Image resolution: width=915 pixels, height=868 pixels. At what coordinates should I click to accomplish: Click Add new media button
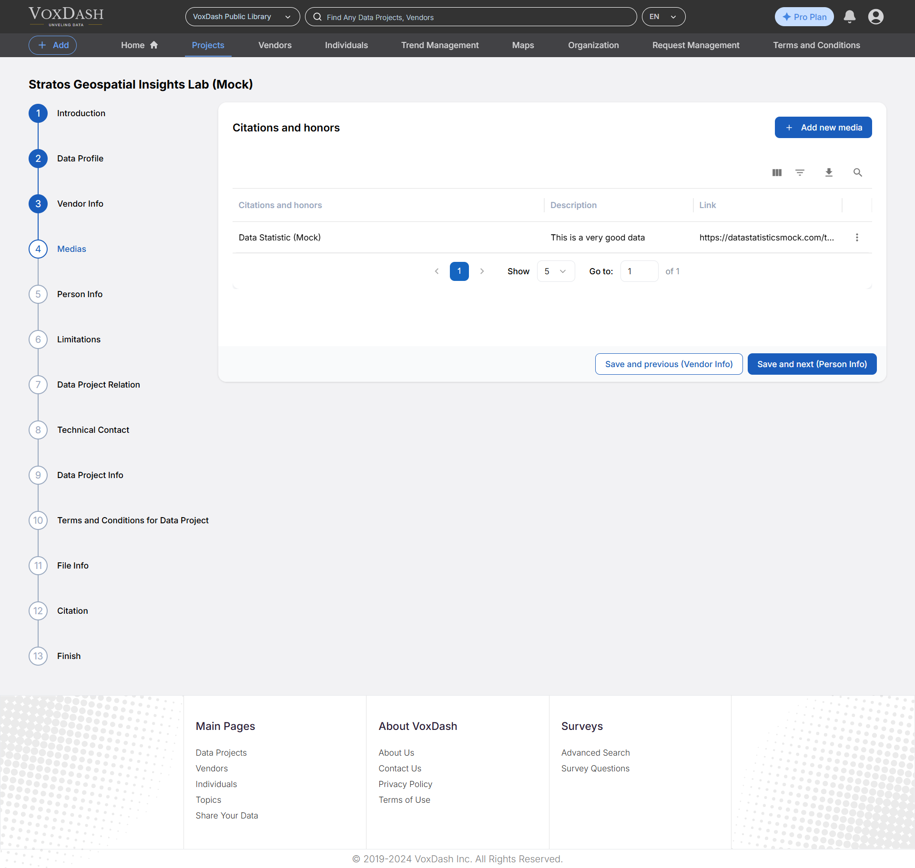[823, 128]
